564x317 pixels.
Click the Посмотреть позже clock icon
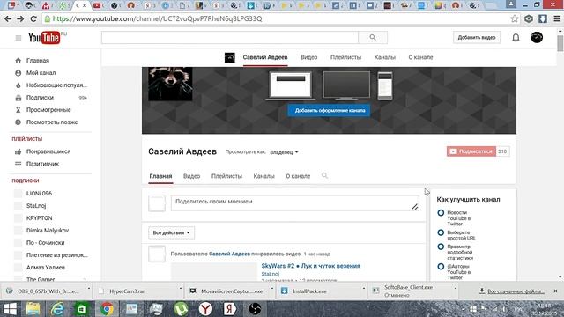[18, 122]
